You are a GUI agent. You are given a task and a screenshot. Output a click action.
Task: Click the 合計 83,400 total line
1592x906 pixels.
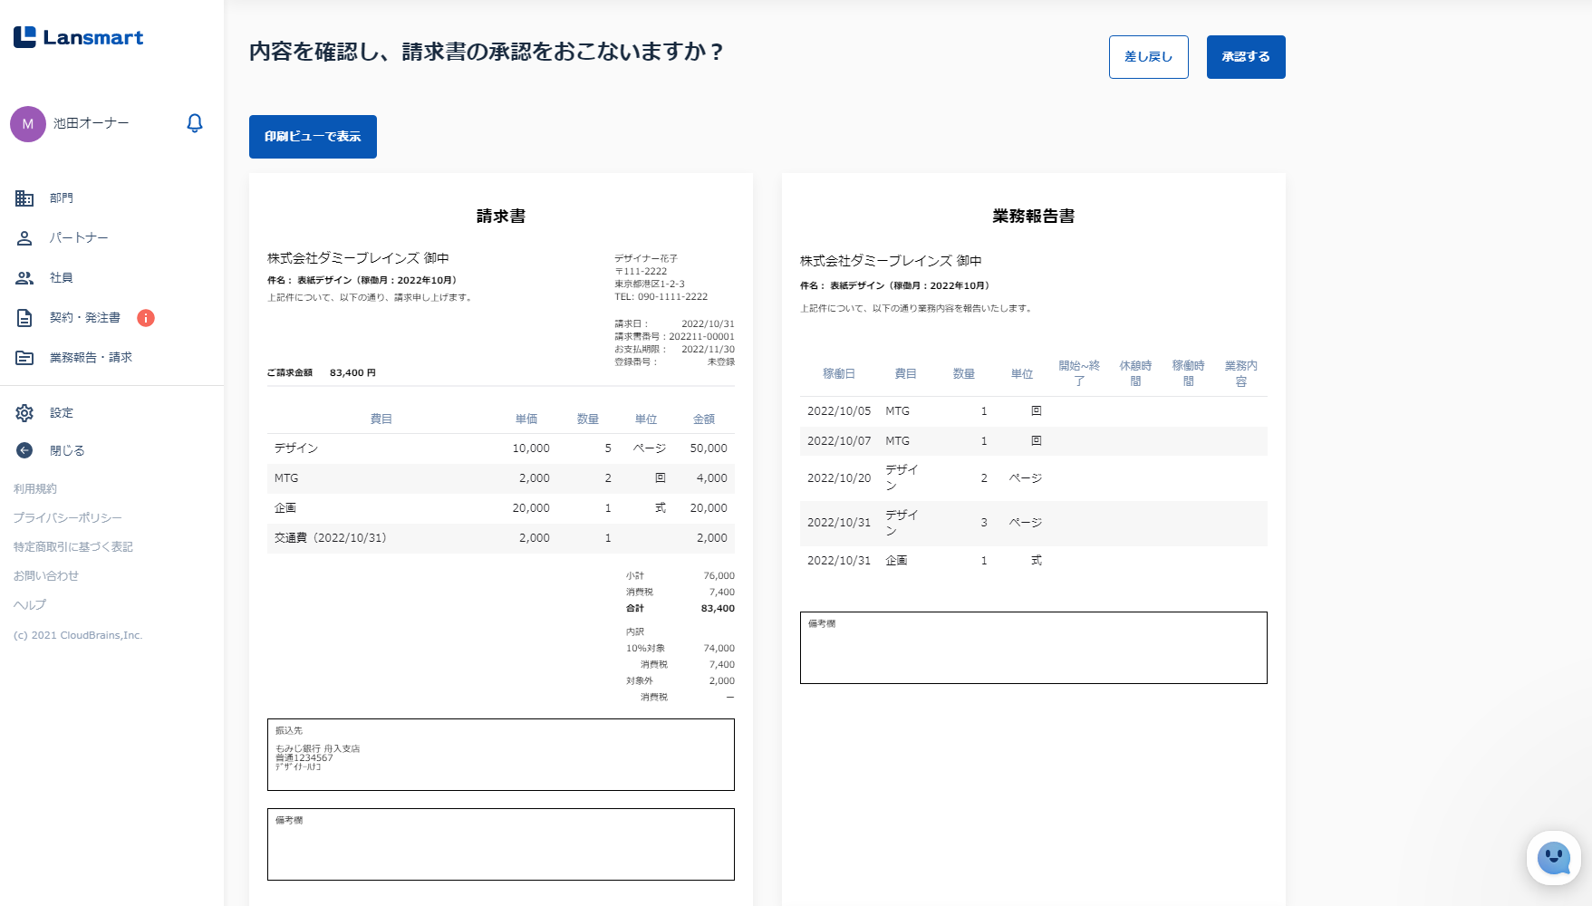680,609
